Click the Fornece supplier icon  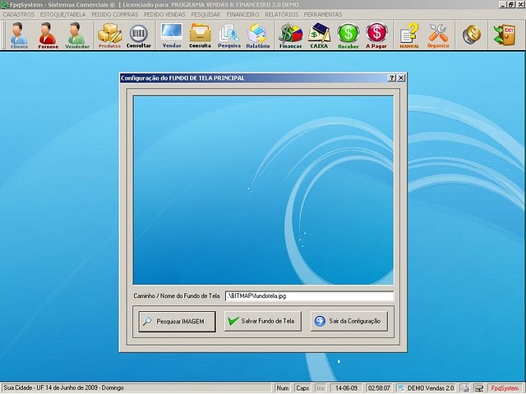pos(48,35)
